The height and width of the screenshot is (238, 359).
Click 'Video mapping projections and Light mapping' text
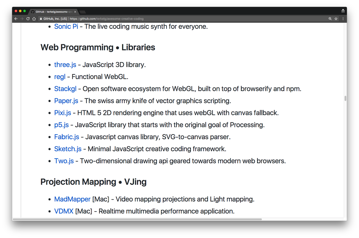184,199
